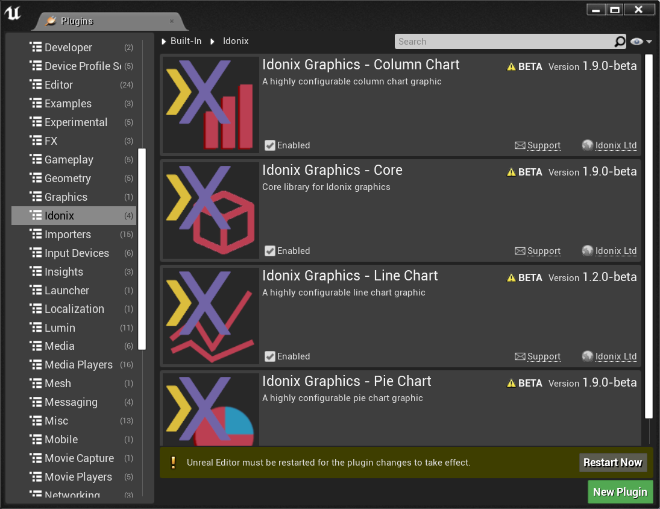Click the arrow before the Idonix breadcrumb
This screenshot has width=660, height=509.
coord(213,41)
